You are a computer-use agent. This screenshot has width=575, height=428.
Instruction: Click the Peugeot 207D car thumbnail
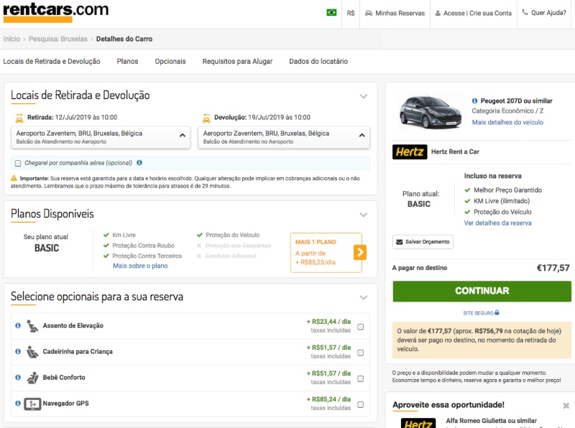(431, 112)
